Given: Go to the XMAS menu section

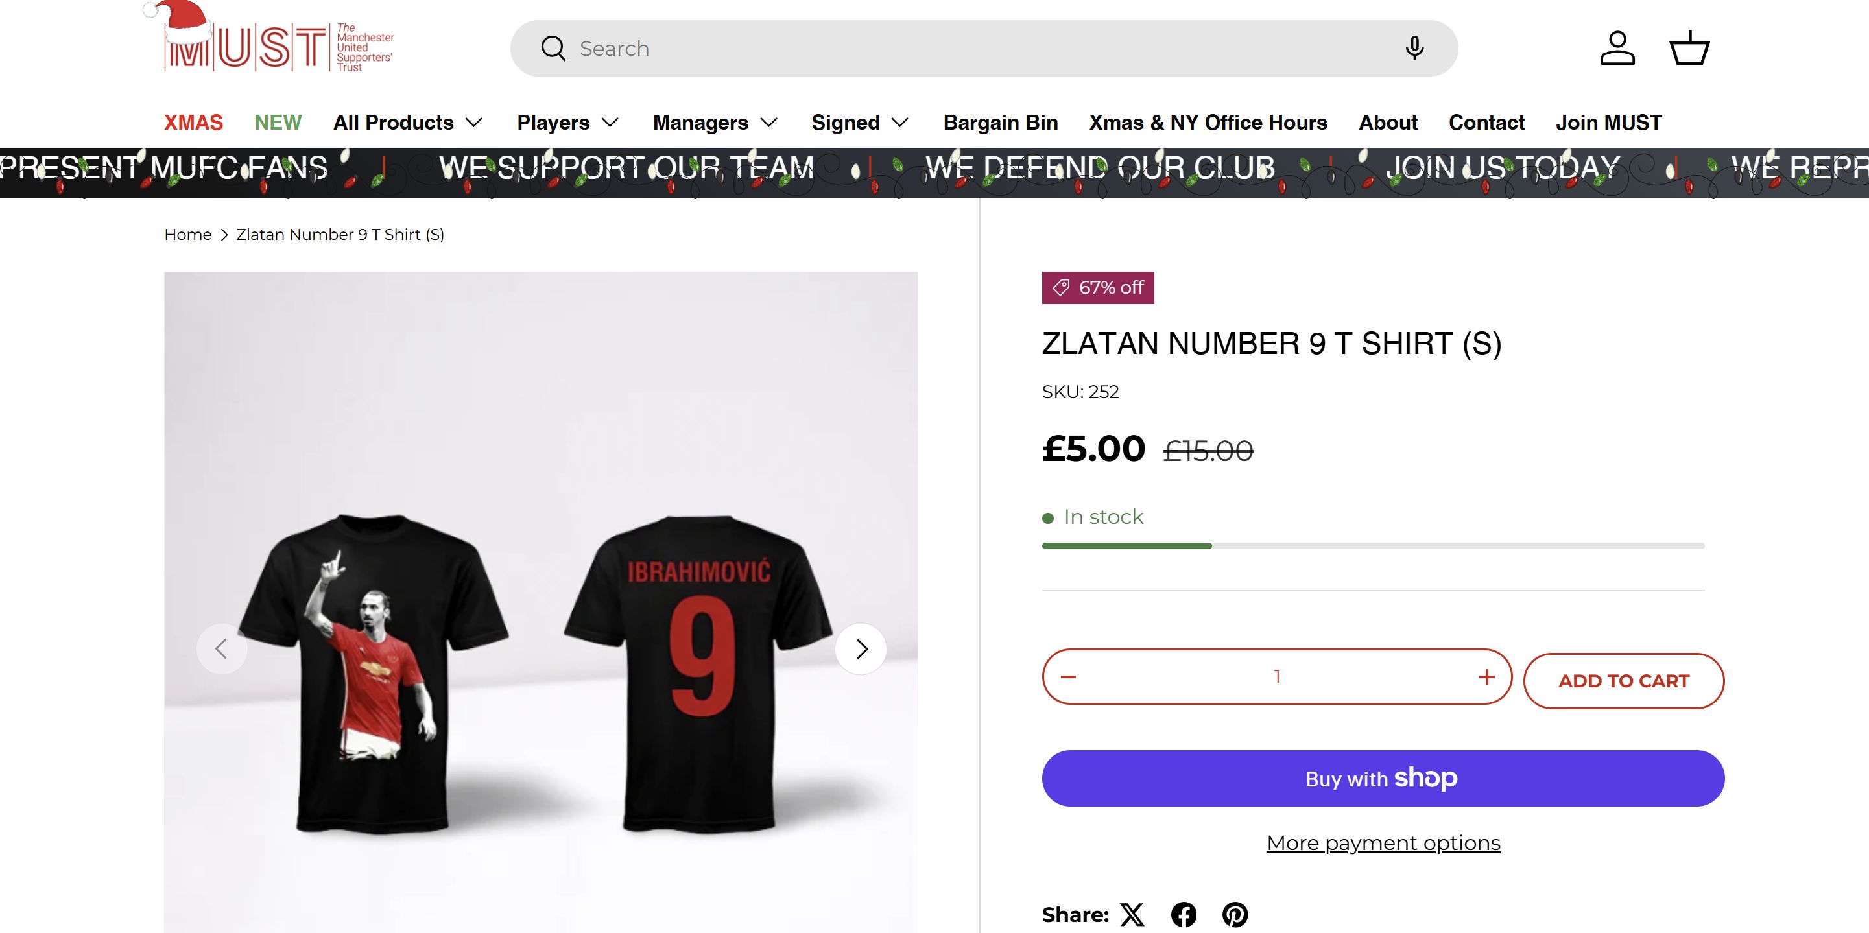Looking at the screenshot, I should tap(193, 123).
